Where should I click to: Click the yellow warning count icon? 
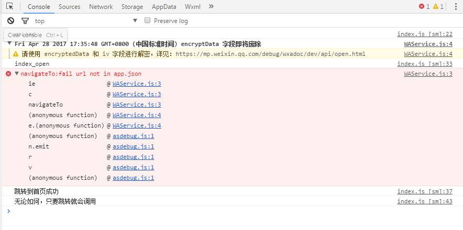pos(435,7)
